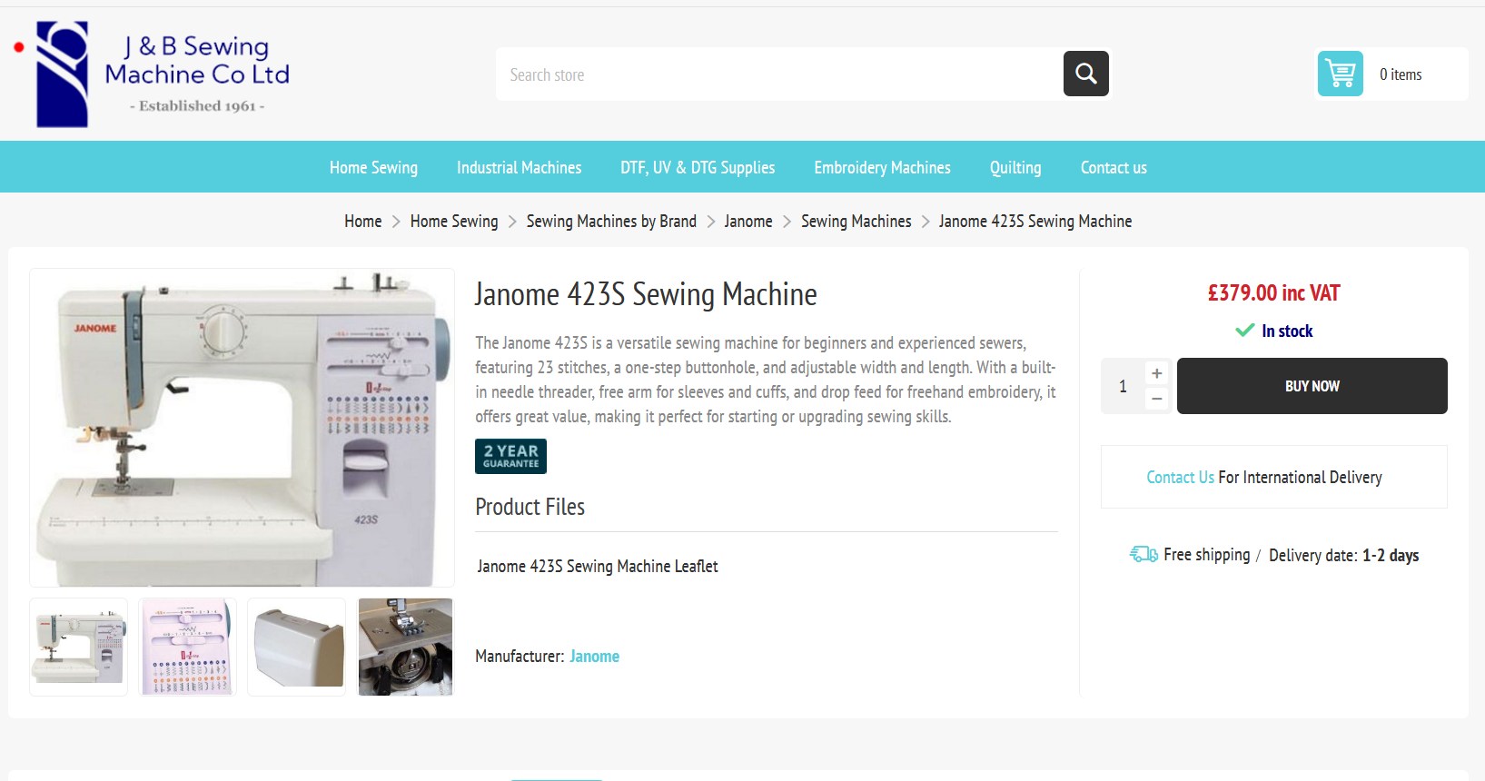
Task: Click the magnifier search button
Action: click(x=1086, y=74)
